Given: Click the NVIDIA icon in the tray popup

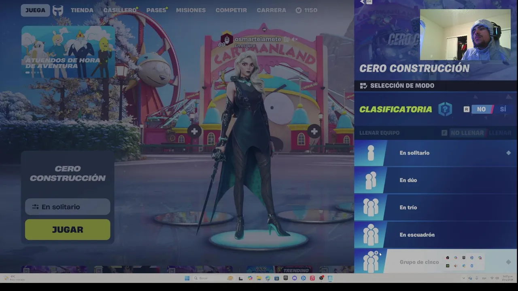Looking at the screenshot, I should coord(447,266).
